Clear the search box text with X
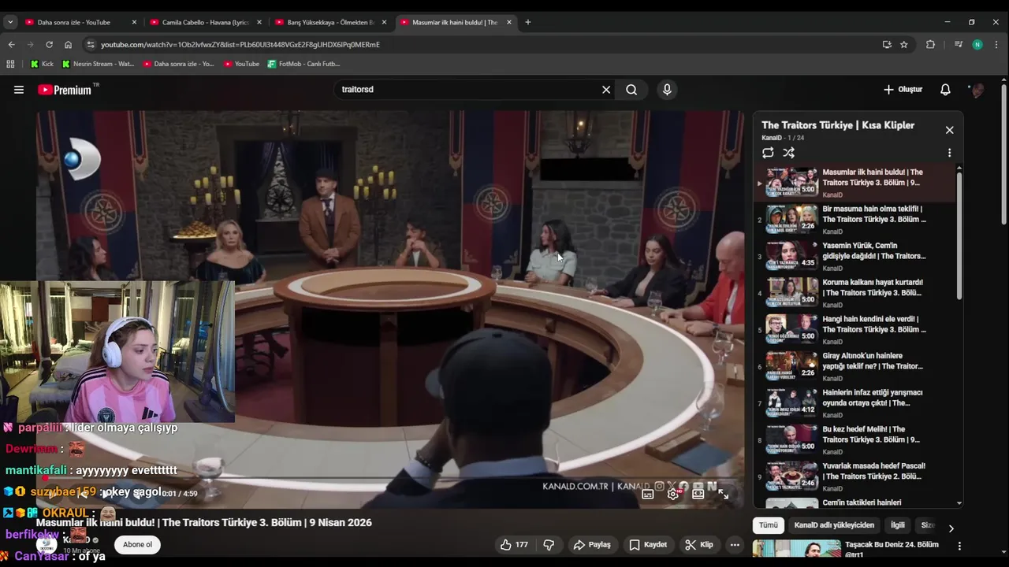 coord(606,90)
